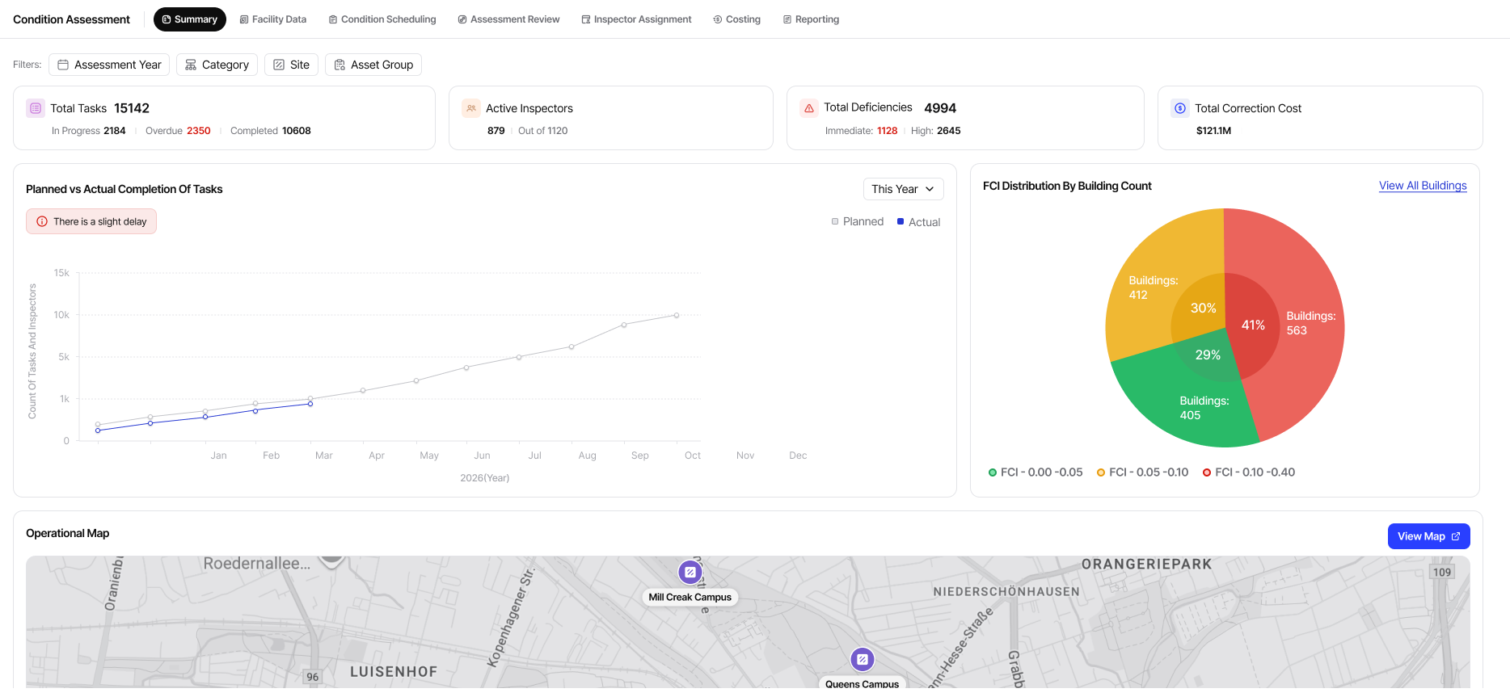This screenshot has height=697, width=1510.
Task: Click the Immediate 1128 deficiencies value
Action: coord(888,131)
